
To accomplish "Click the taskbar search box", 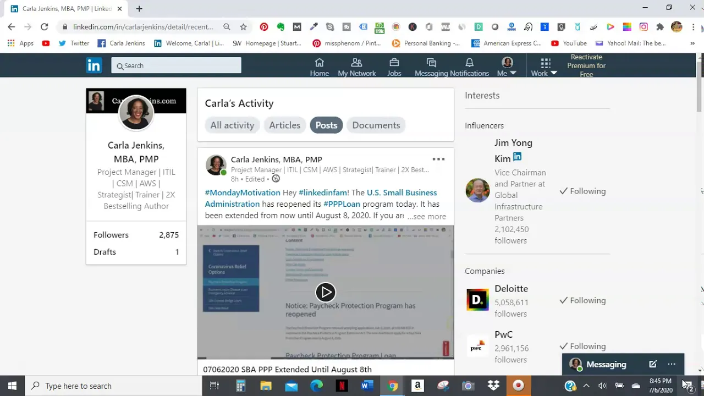I will click(x=113, y=386).
